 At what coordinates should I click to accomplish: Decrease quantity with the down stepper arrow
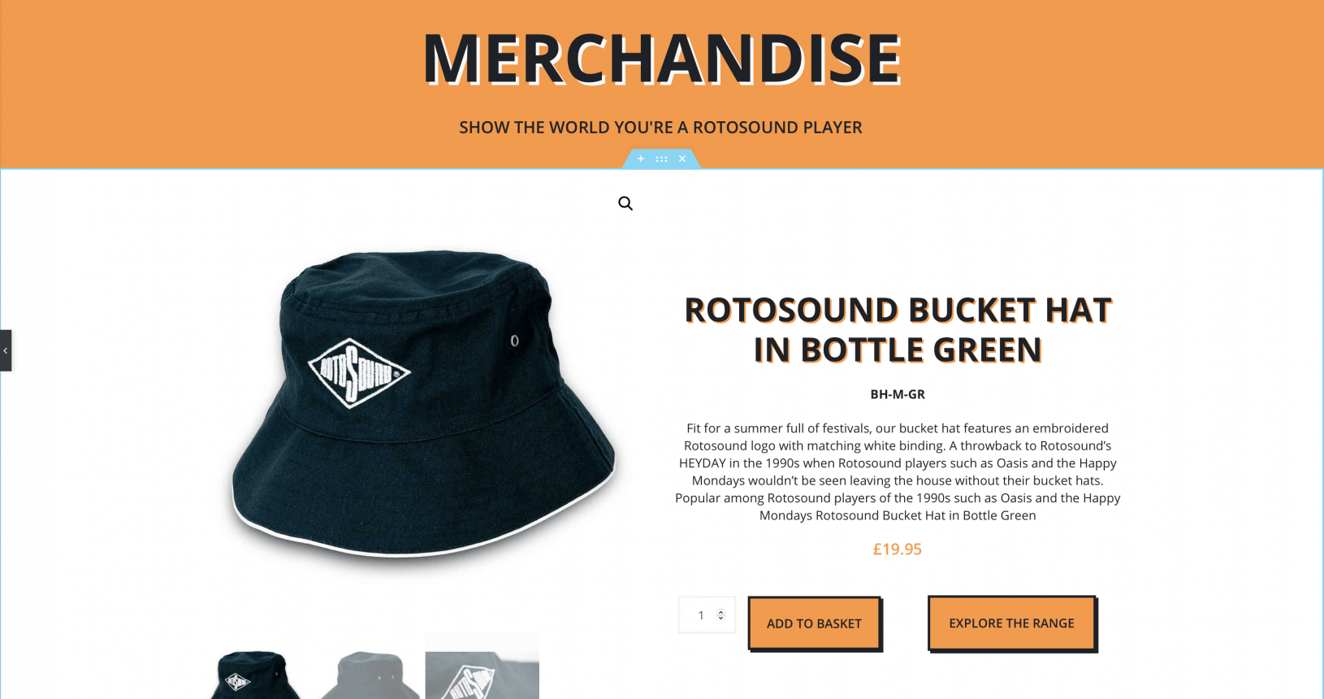click(720, 618)
